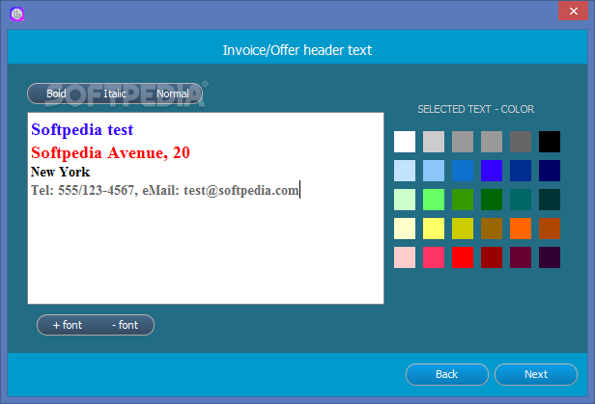The width and height of the screenshot is (595, 404).
Task: Select the light sky blue swatch
Action: (434, 171)
